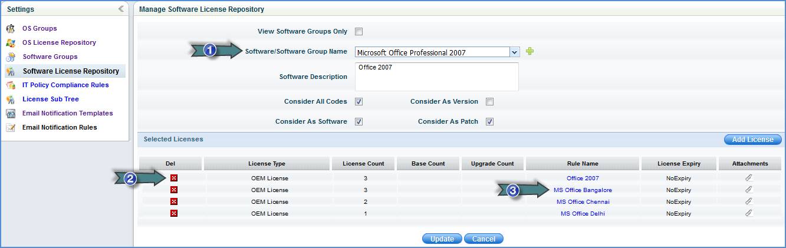This screenshot has height=248, width=786.
Task: Click the OS License Repository sidebar icon
Action: click(10, 42)
